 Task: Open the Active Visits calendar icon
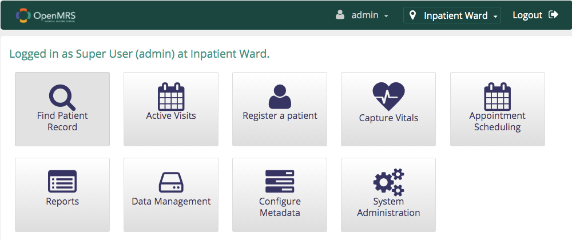coord(171,97)
